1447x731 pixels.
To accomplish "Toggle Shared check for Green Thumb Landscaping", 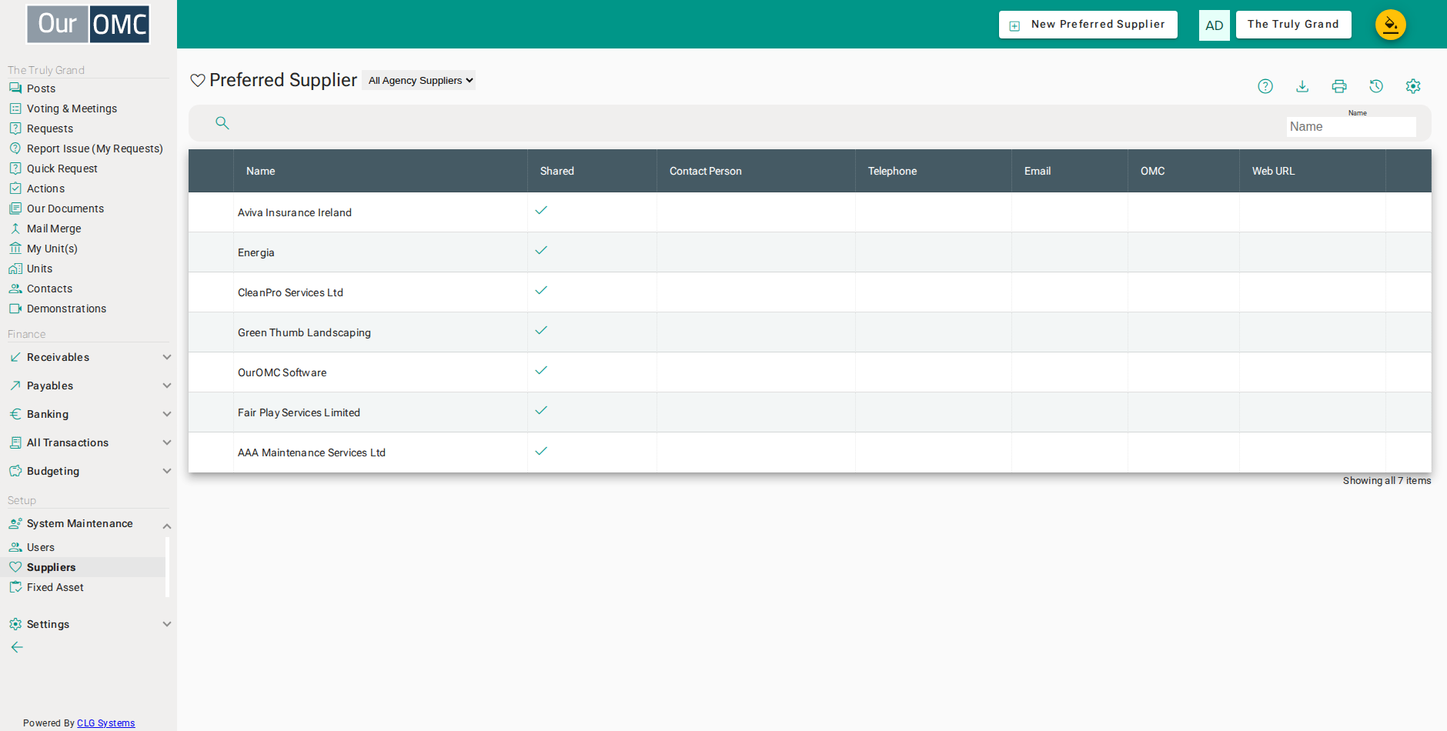I will tap(541, 330).
